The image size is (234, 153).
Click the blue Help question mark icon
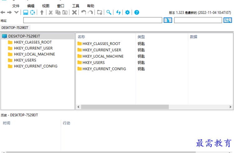(137, 12)
